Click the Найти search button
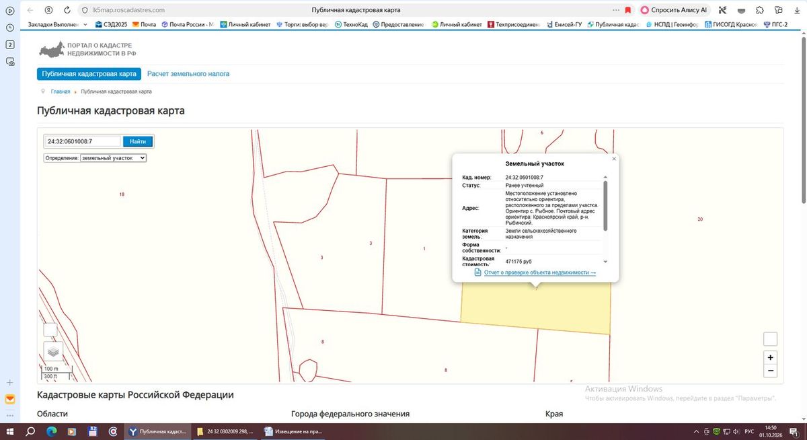This screenshot has width=807, height=440. [x=138, y=141]
